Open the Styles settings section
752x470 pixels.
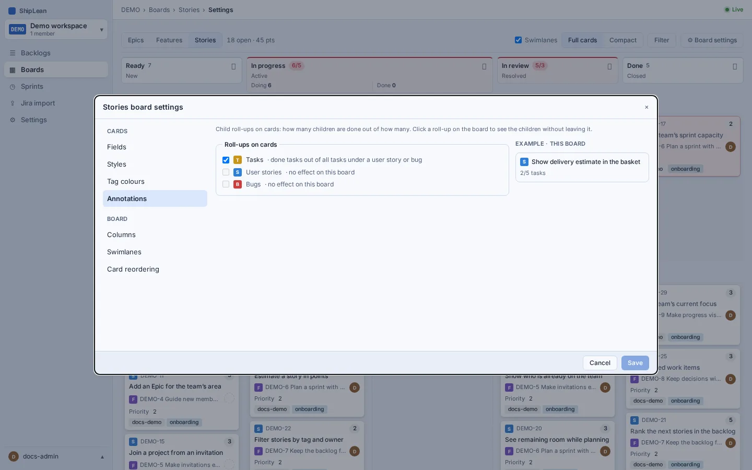pos(155,164)
